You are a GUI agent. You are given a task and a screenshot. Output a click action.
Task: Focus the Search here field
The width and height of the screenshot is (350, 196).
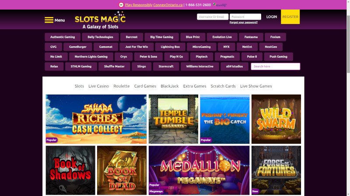pyautogui.click(x=276, y=66)
